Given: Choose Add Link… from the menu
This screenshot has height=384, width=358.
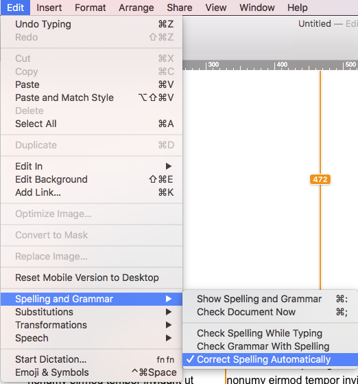Looking at the screenshot, I should click(x=91, y=193).
